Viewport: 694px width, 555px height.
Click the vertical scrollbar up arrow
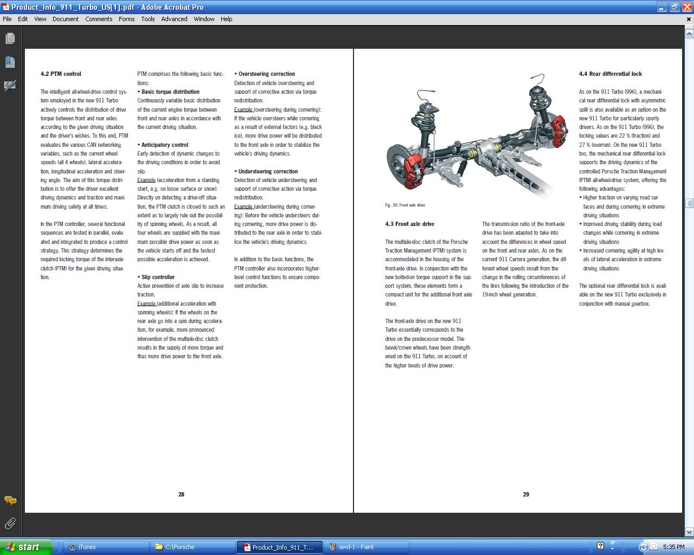689,34
